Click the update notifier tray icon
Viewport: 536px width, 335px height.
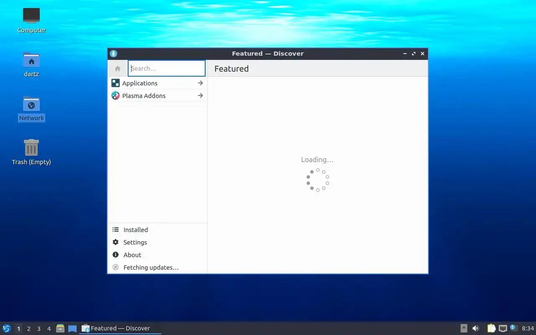click(x=514, y=328)
